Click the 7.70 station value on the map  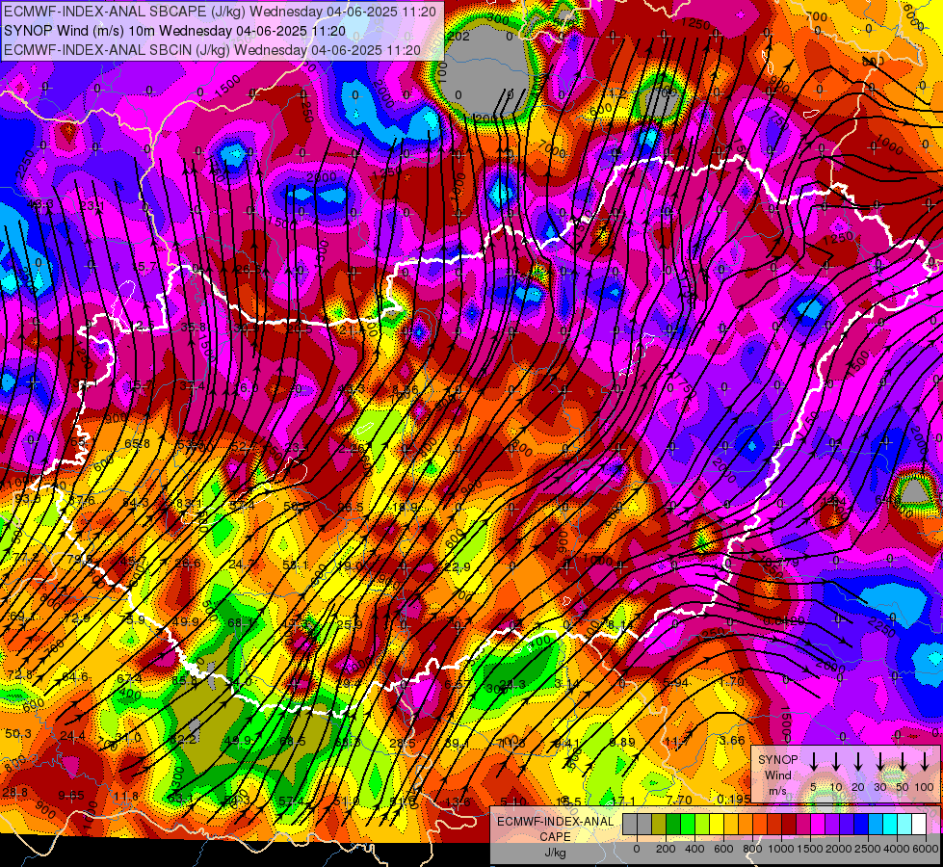pos(679,801)
